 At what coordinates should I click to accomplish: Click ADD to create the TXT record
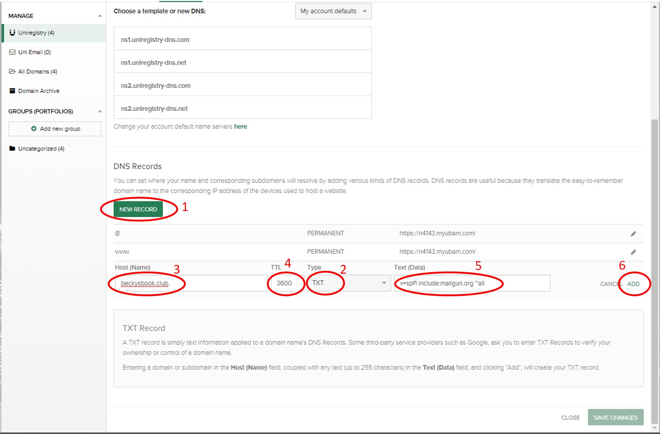[633, 284]
